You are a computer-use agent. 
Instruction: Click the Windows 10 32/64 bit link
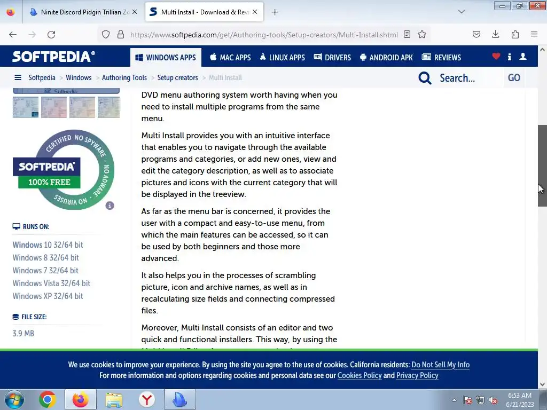pyautogui.click(x=48, y=245)
